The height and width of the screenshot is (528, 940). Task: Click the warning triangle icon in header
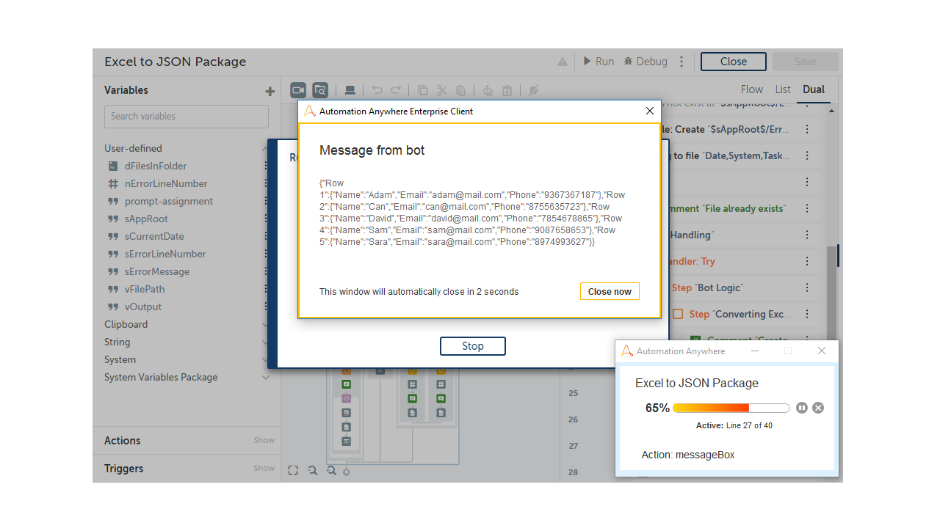tap(563, 62)
